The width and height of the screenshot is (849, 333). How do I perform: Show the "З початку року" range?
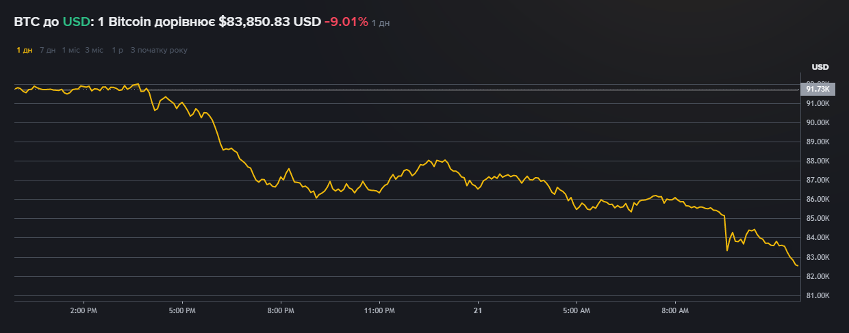(159, 50)
